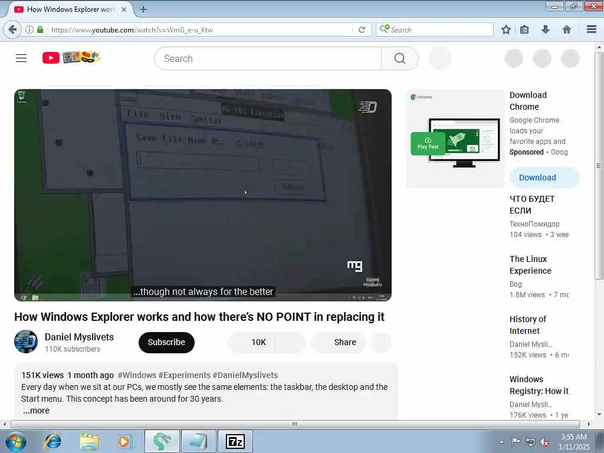The image size is (604, 453).
Task: Click #Experiments hashtag link
Action: [x=185, y=375]
